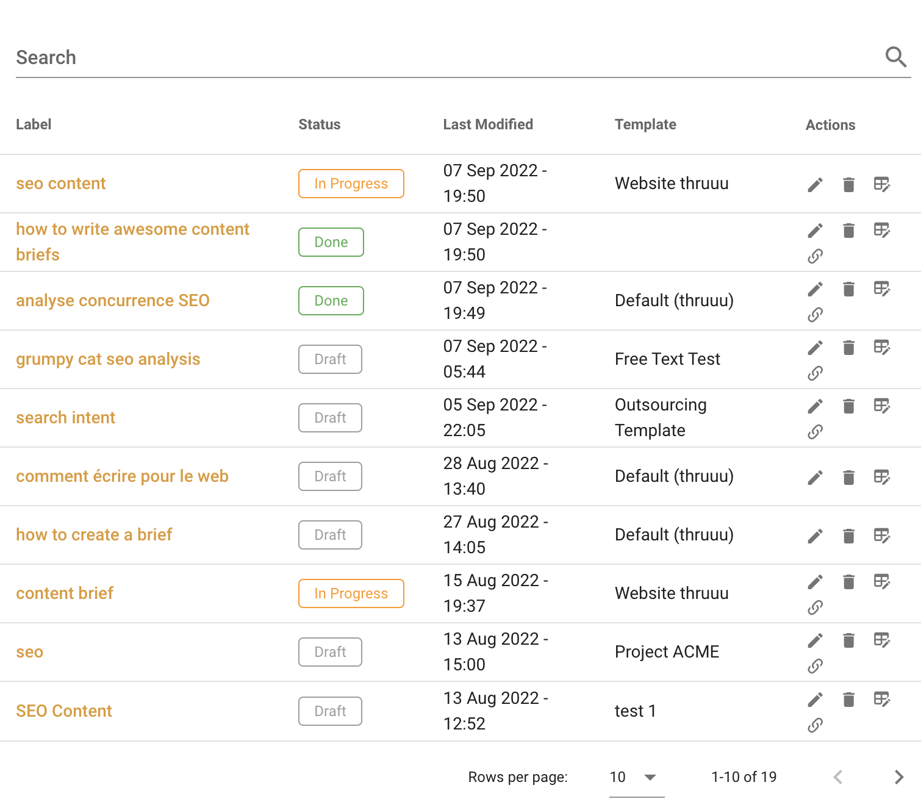Copy link for "analyse concurrence SEO"
921x810 pixels.
point(814,315)
